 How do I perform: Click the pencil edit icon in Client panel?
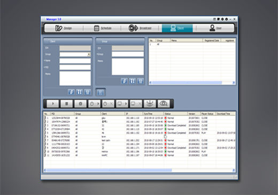(x=71, y=92)
